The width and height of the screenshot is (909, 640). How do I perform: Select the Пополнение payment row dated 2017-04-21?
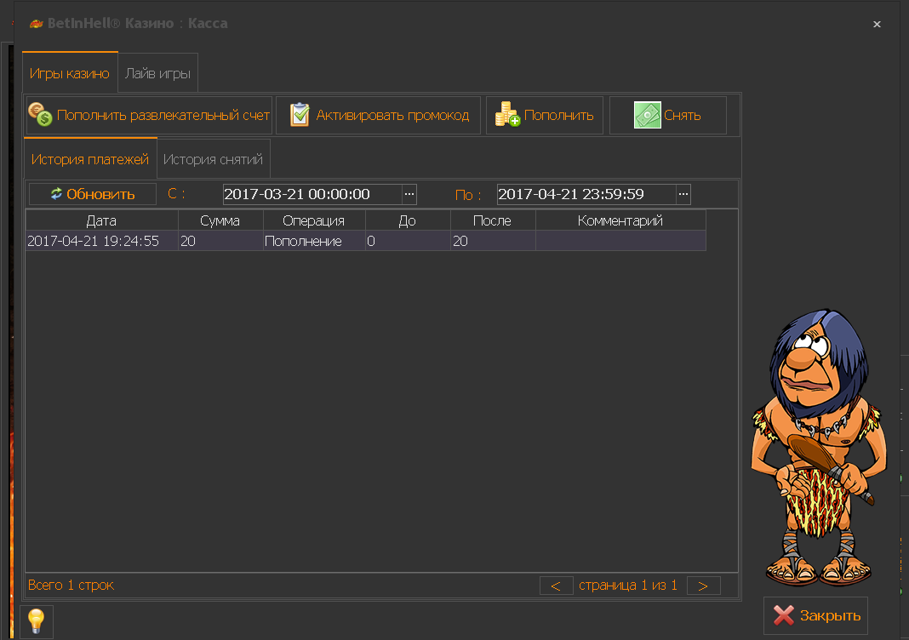pyautogui.click(x=302, y=242)
